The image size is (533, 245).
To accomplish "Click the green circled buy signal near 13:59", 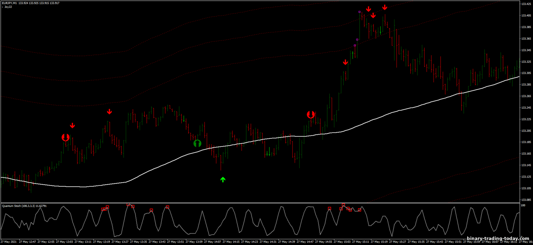I will pos(197,143).
